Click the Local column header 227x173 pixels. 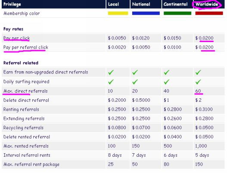coord(114,4)
